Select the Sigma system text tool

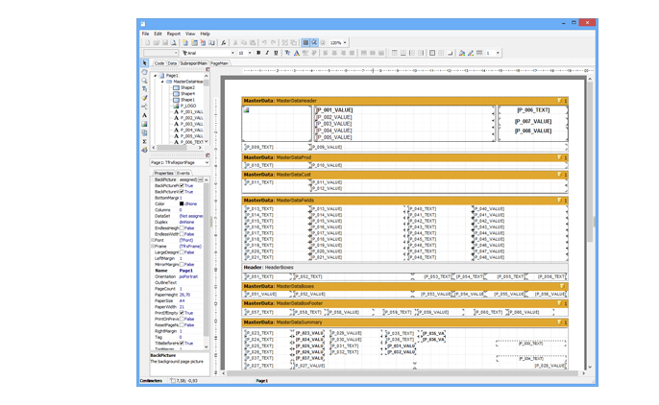coord(145,141)
